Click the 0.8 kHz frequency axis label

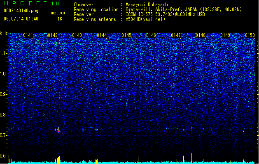click(x=4, y=115)
